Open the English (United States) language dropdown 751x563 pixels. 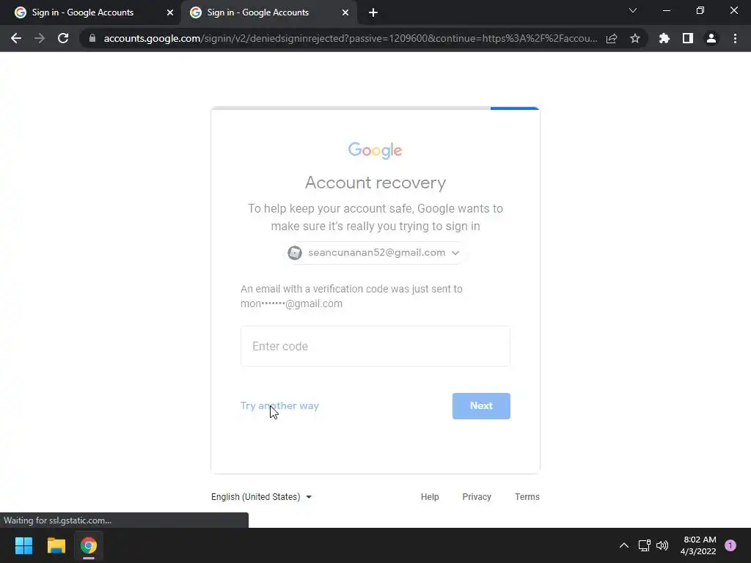coord(262,497)
